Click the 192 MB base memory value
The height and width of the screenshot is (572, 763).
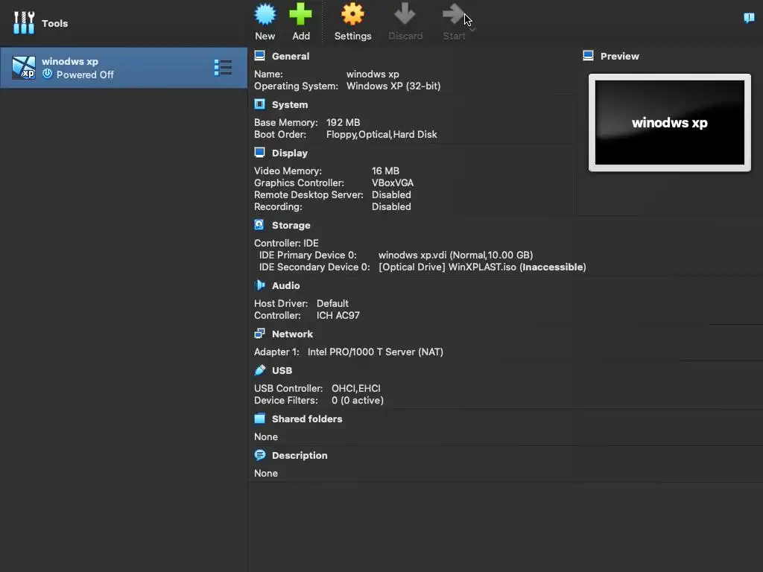point(343,122)
